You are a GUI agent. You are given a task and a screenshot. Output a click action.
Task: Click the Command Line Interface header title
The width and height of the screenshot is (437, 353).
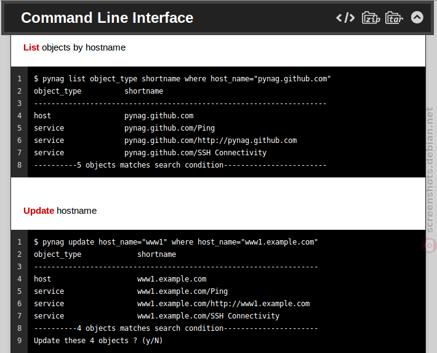point(107,18)
